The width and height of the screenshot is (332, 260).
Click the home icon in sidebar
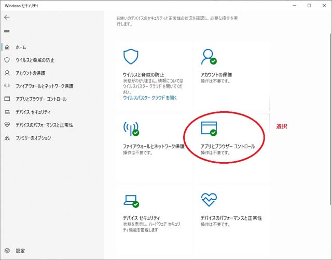point(7,47)
